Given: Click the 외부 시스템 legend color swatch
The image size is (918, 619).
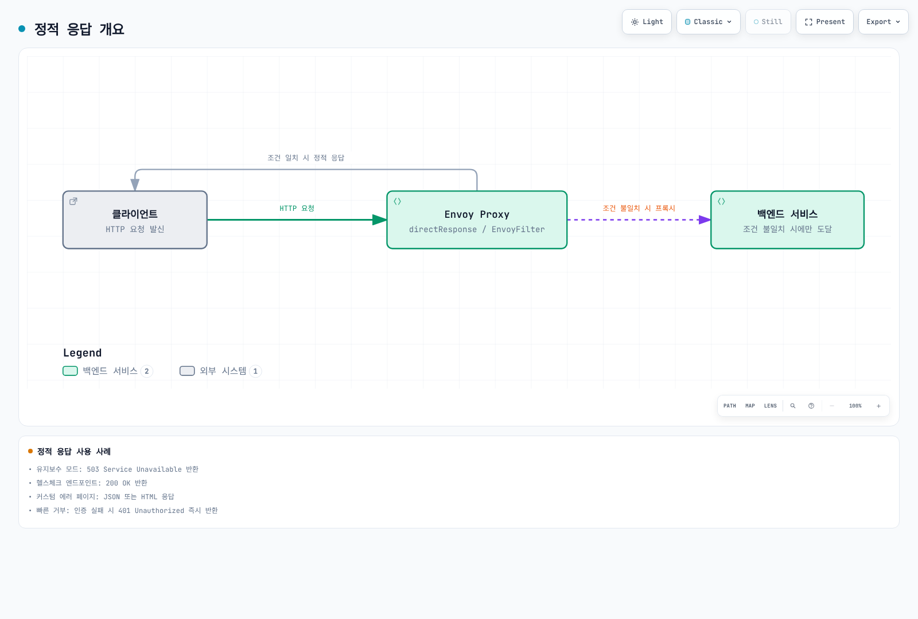Looking at the screenshot, I should click(187, 371).
